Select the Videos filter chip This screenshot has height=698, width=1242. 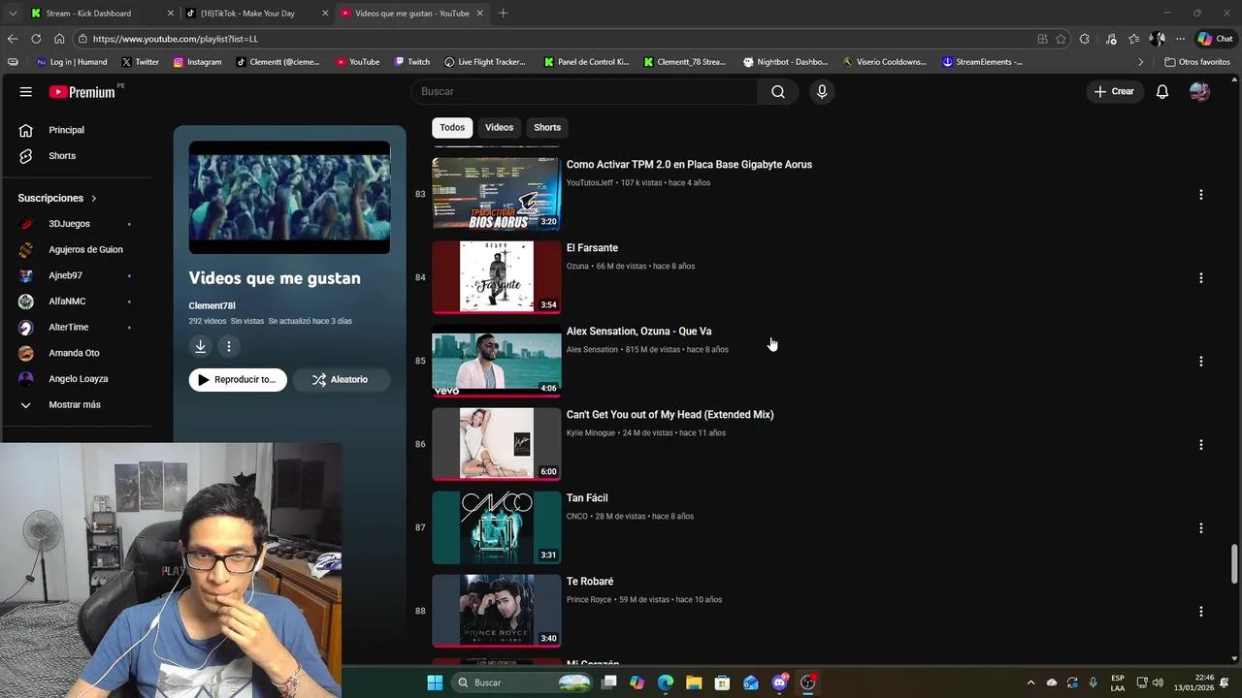click(x=499, y=128)
